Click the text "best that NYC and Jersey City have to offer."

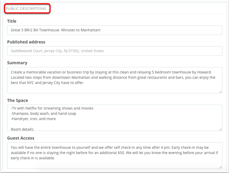click(x=47, y=83)
